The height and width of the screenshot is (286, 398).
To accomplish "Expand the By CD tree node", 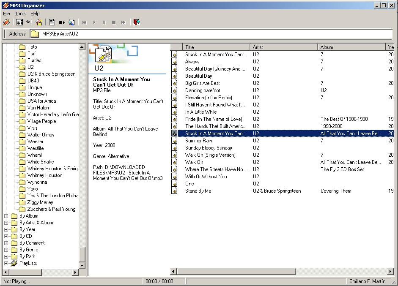I will [x=6, y=236].
